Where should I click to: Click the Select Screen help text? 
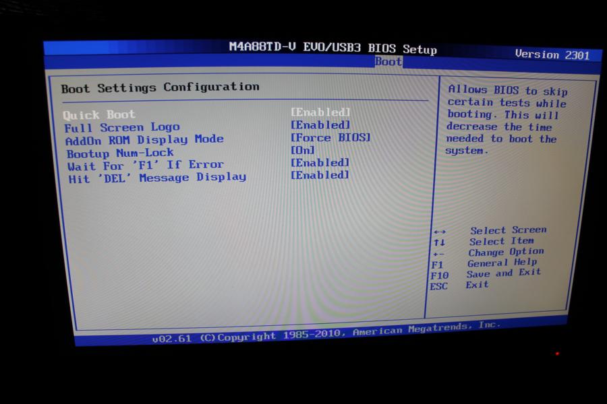pyautogui.click(x=509, y=230)
